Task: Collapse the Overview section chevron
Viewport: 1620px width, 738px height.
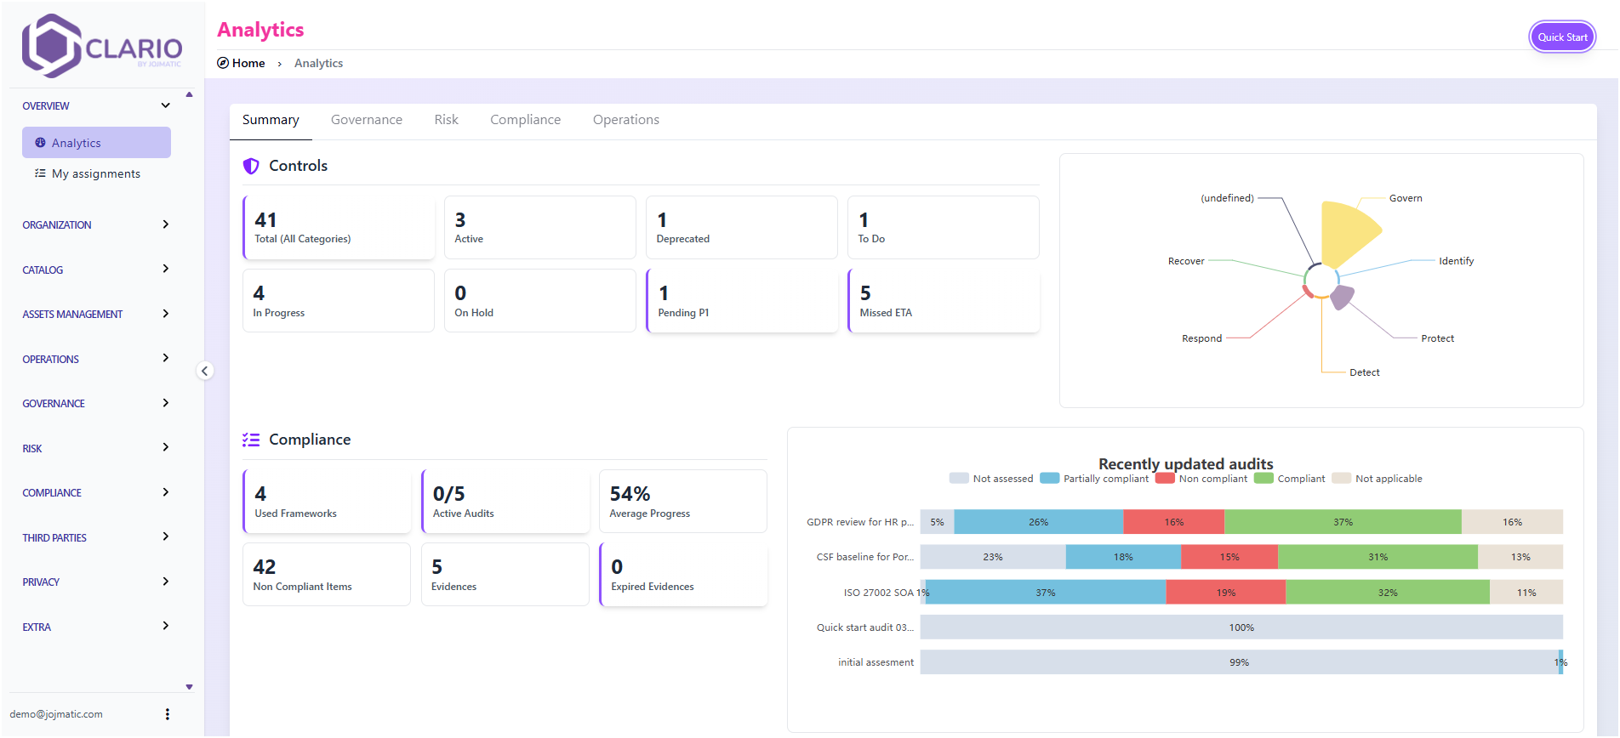Action: 165,105
